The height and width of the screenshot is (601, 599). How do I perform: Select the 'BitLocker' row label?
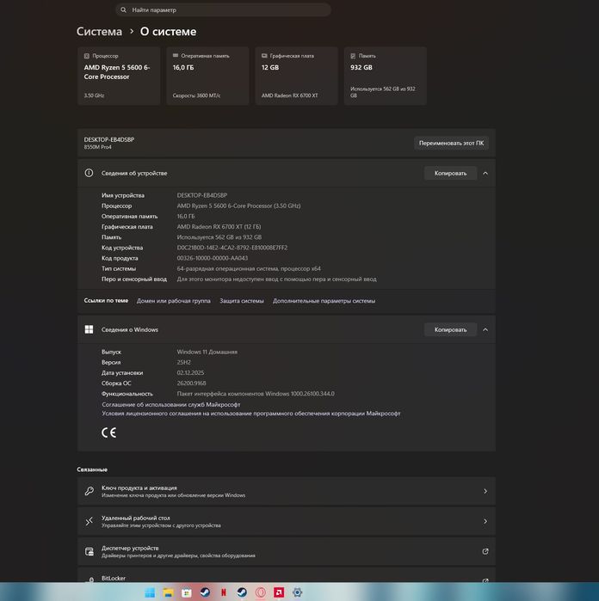point(114,578)
